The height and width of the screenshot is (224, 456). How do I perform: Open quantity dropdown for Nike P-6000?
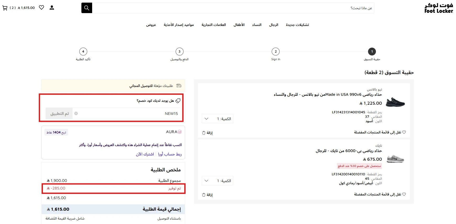(218, 181)
